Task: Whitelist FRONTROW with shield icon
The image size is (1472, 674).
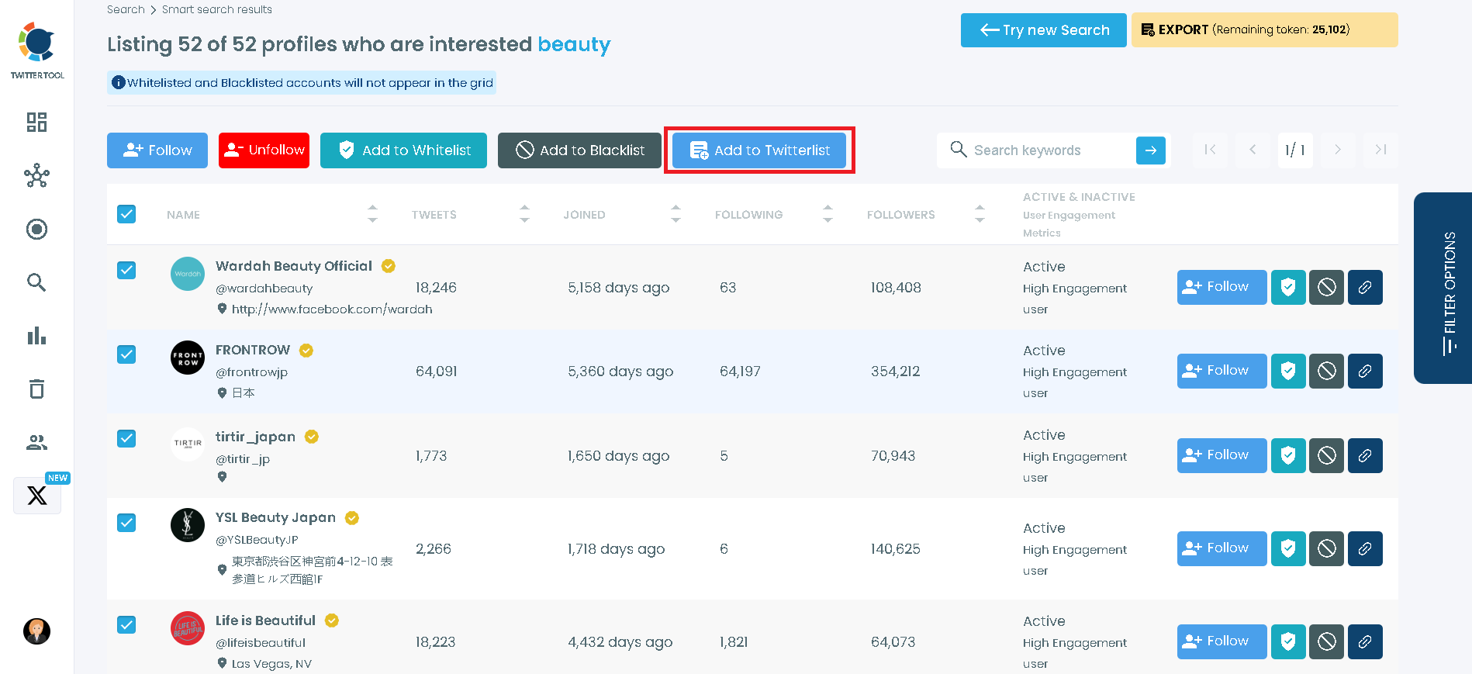Action: (x=1288, y=371)
